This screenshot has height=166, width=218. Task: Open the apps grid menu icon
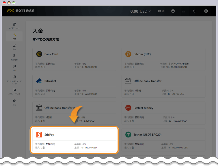click(x=183, y=11)
